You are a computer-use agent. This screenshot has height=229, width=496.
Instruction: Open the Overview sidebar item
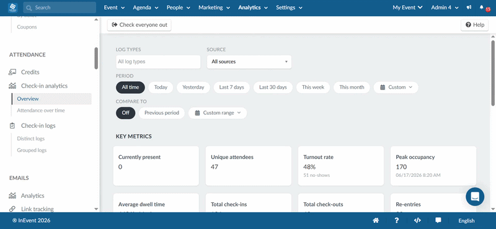[x=51, y=99]
